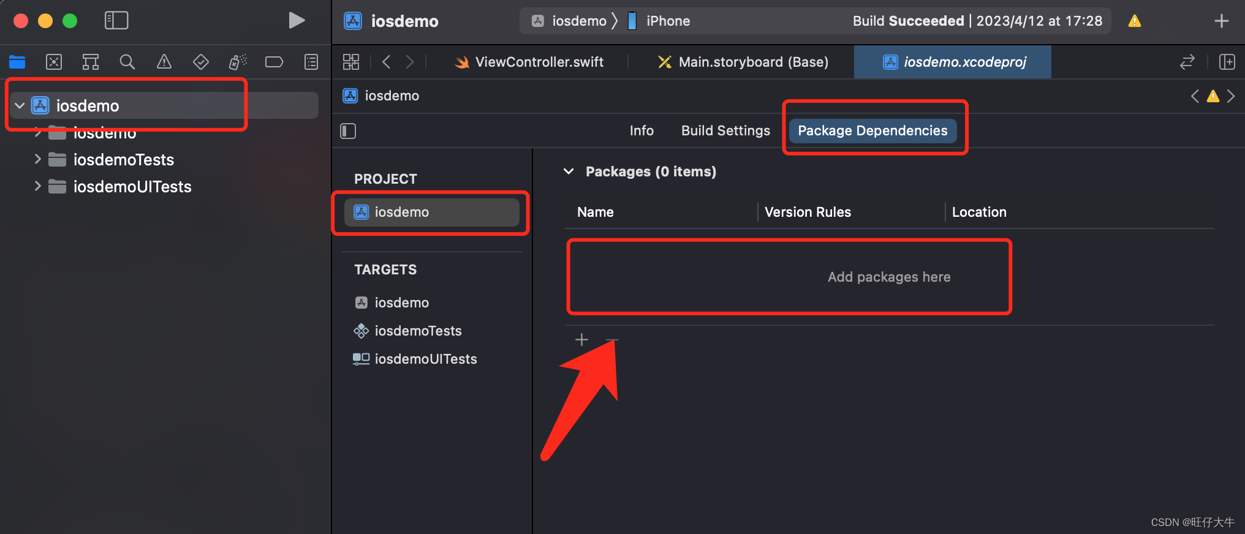Open the Info tab
The width and height of the screenshot is (1245, 534).
coord(641,130)
